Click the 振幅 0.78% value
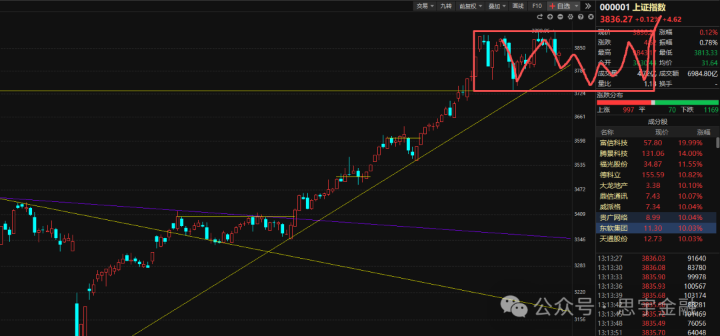 (709, 42)
